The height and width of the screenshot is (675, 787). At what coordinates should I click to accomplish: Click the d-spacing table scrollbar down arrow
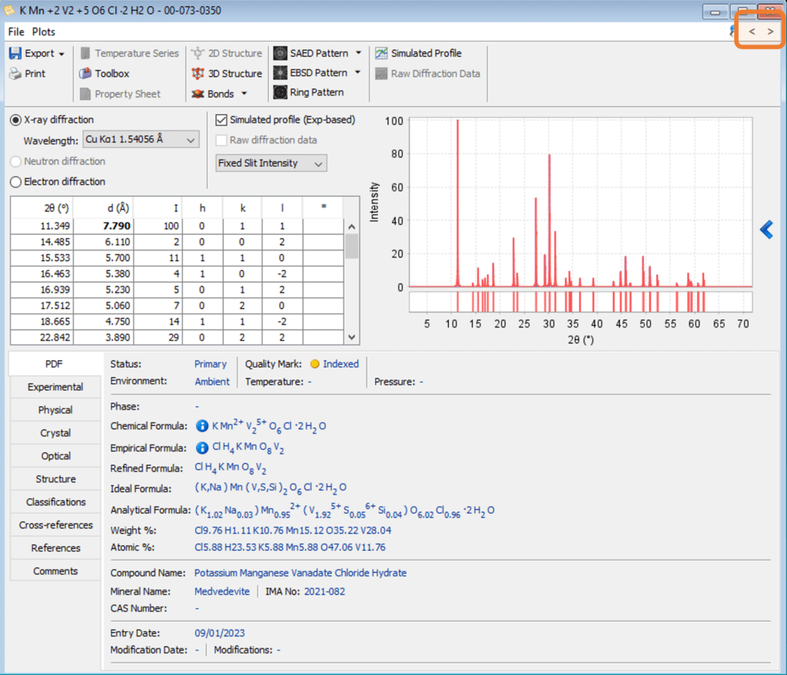click(x=351, y=336)
